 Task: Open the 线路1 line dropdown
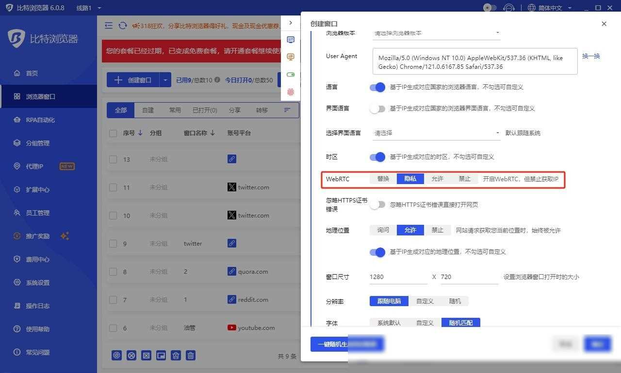click(89, 8)
